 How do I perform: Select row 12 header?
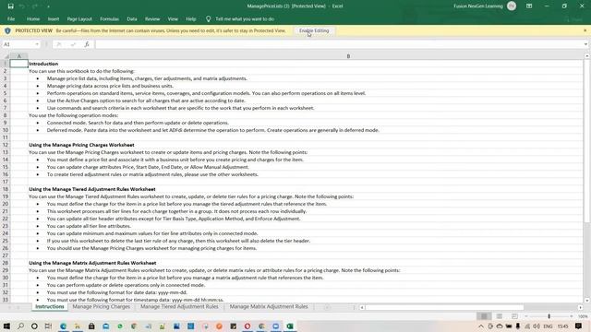pyautogui.click(x=6, y=145)
